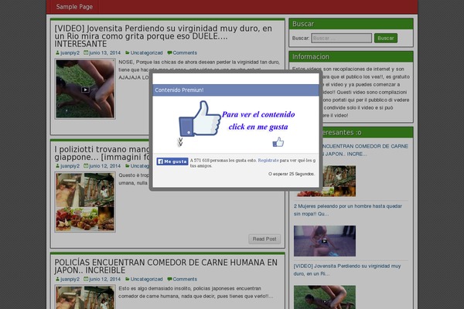Click the 'Contenido Premiun!' popup header

[236, 90]
